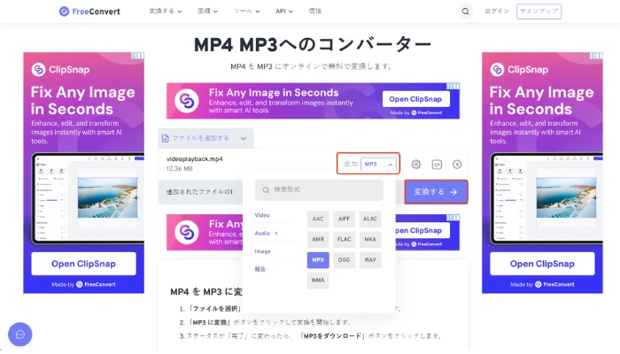The height and width of the screenshot is (354, 620).
Task: Open the search magnifier icon in header
Action: coord(465,12)
